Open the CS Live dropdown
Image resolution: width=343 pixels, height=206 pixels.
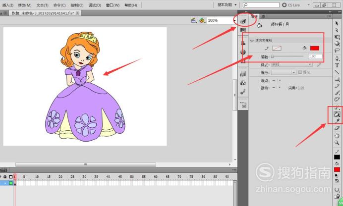click(x=309, y=5)
